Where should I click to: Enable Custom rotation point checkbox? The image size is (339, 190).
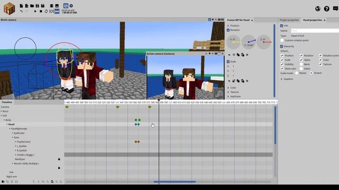point(282,40)
